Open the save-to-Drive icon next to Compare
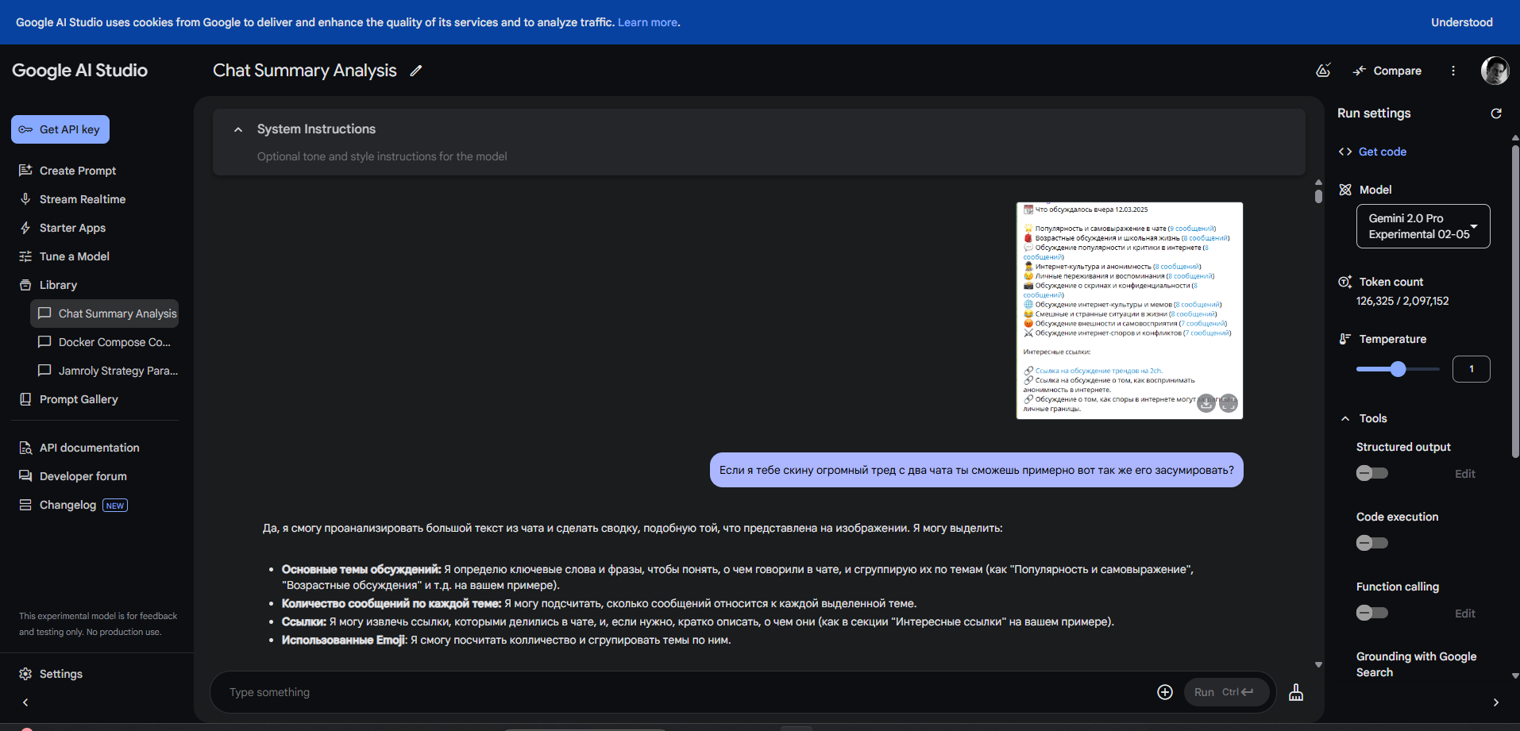Screen dimensions: 1520x731 coord(1323,71)
